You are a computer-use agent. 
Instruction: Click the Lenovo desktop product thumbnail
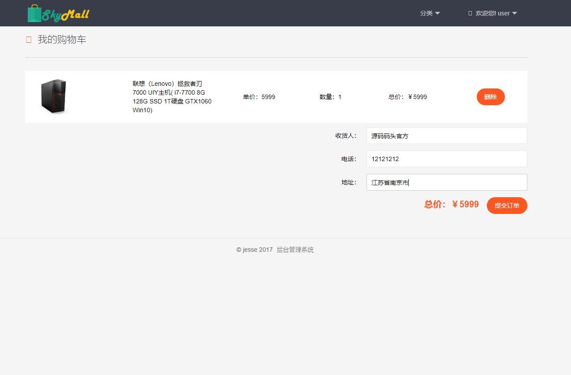click(x=54, y=96)
